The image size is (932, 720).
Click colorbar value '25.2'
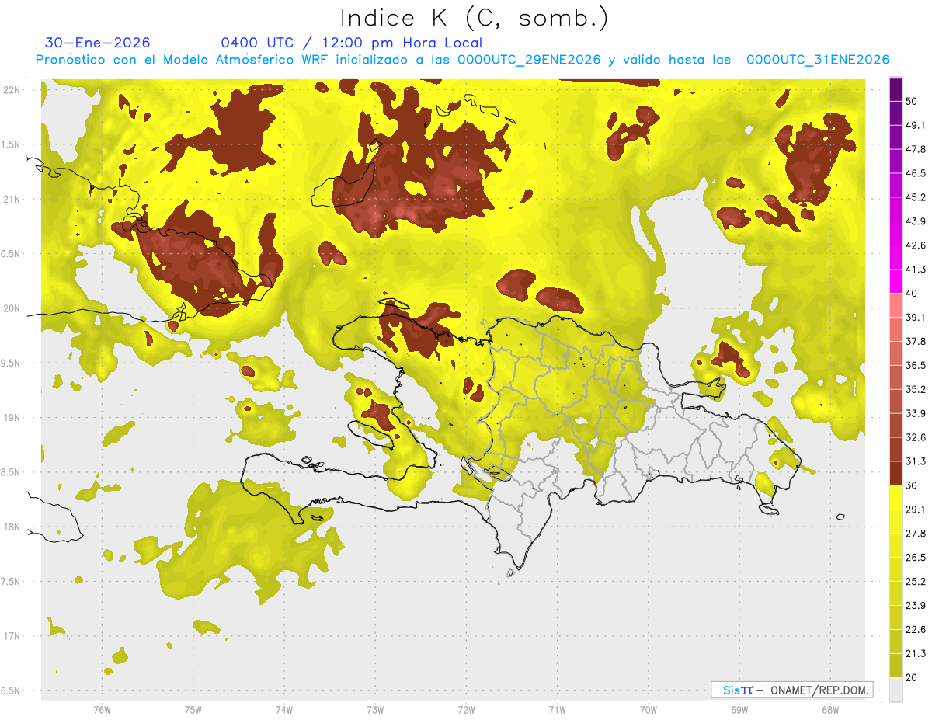(x=916, y=582)
